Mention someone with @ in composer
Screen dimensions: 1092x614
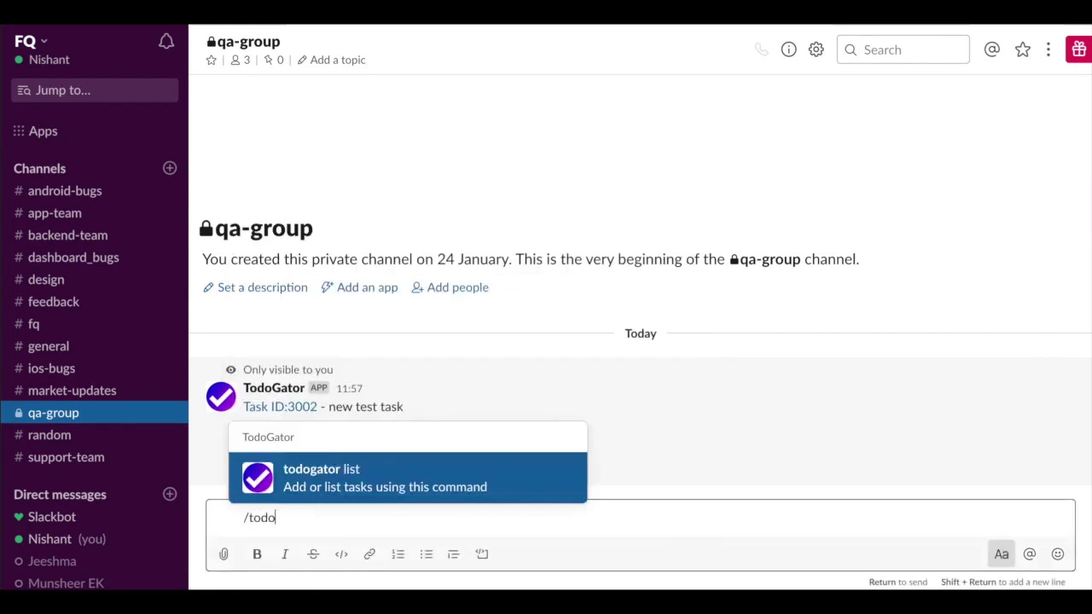pyautogui.click(x=1030, y=554)
